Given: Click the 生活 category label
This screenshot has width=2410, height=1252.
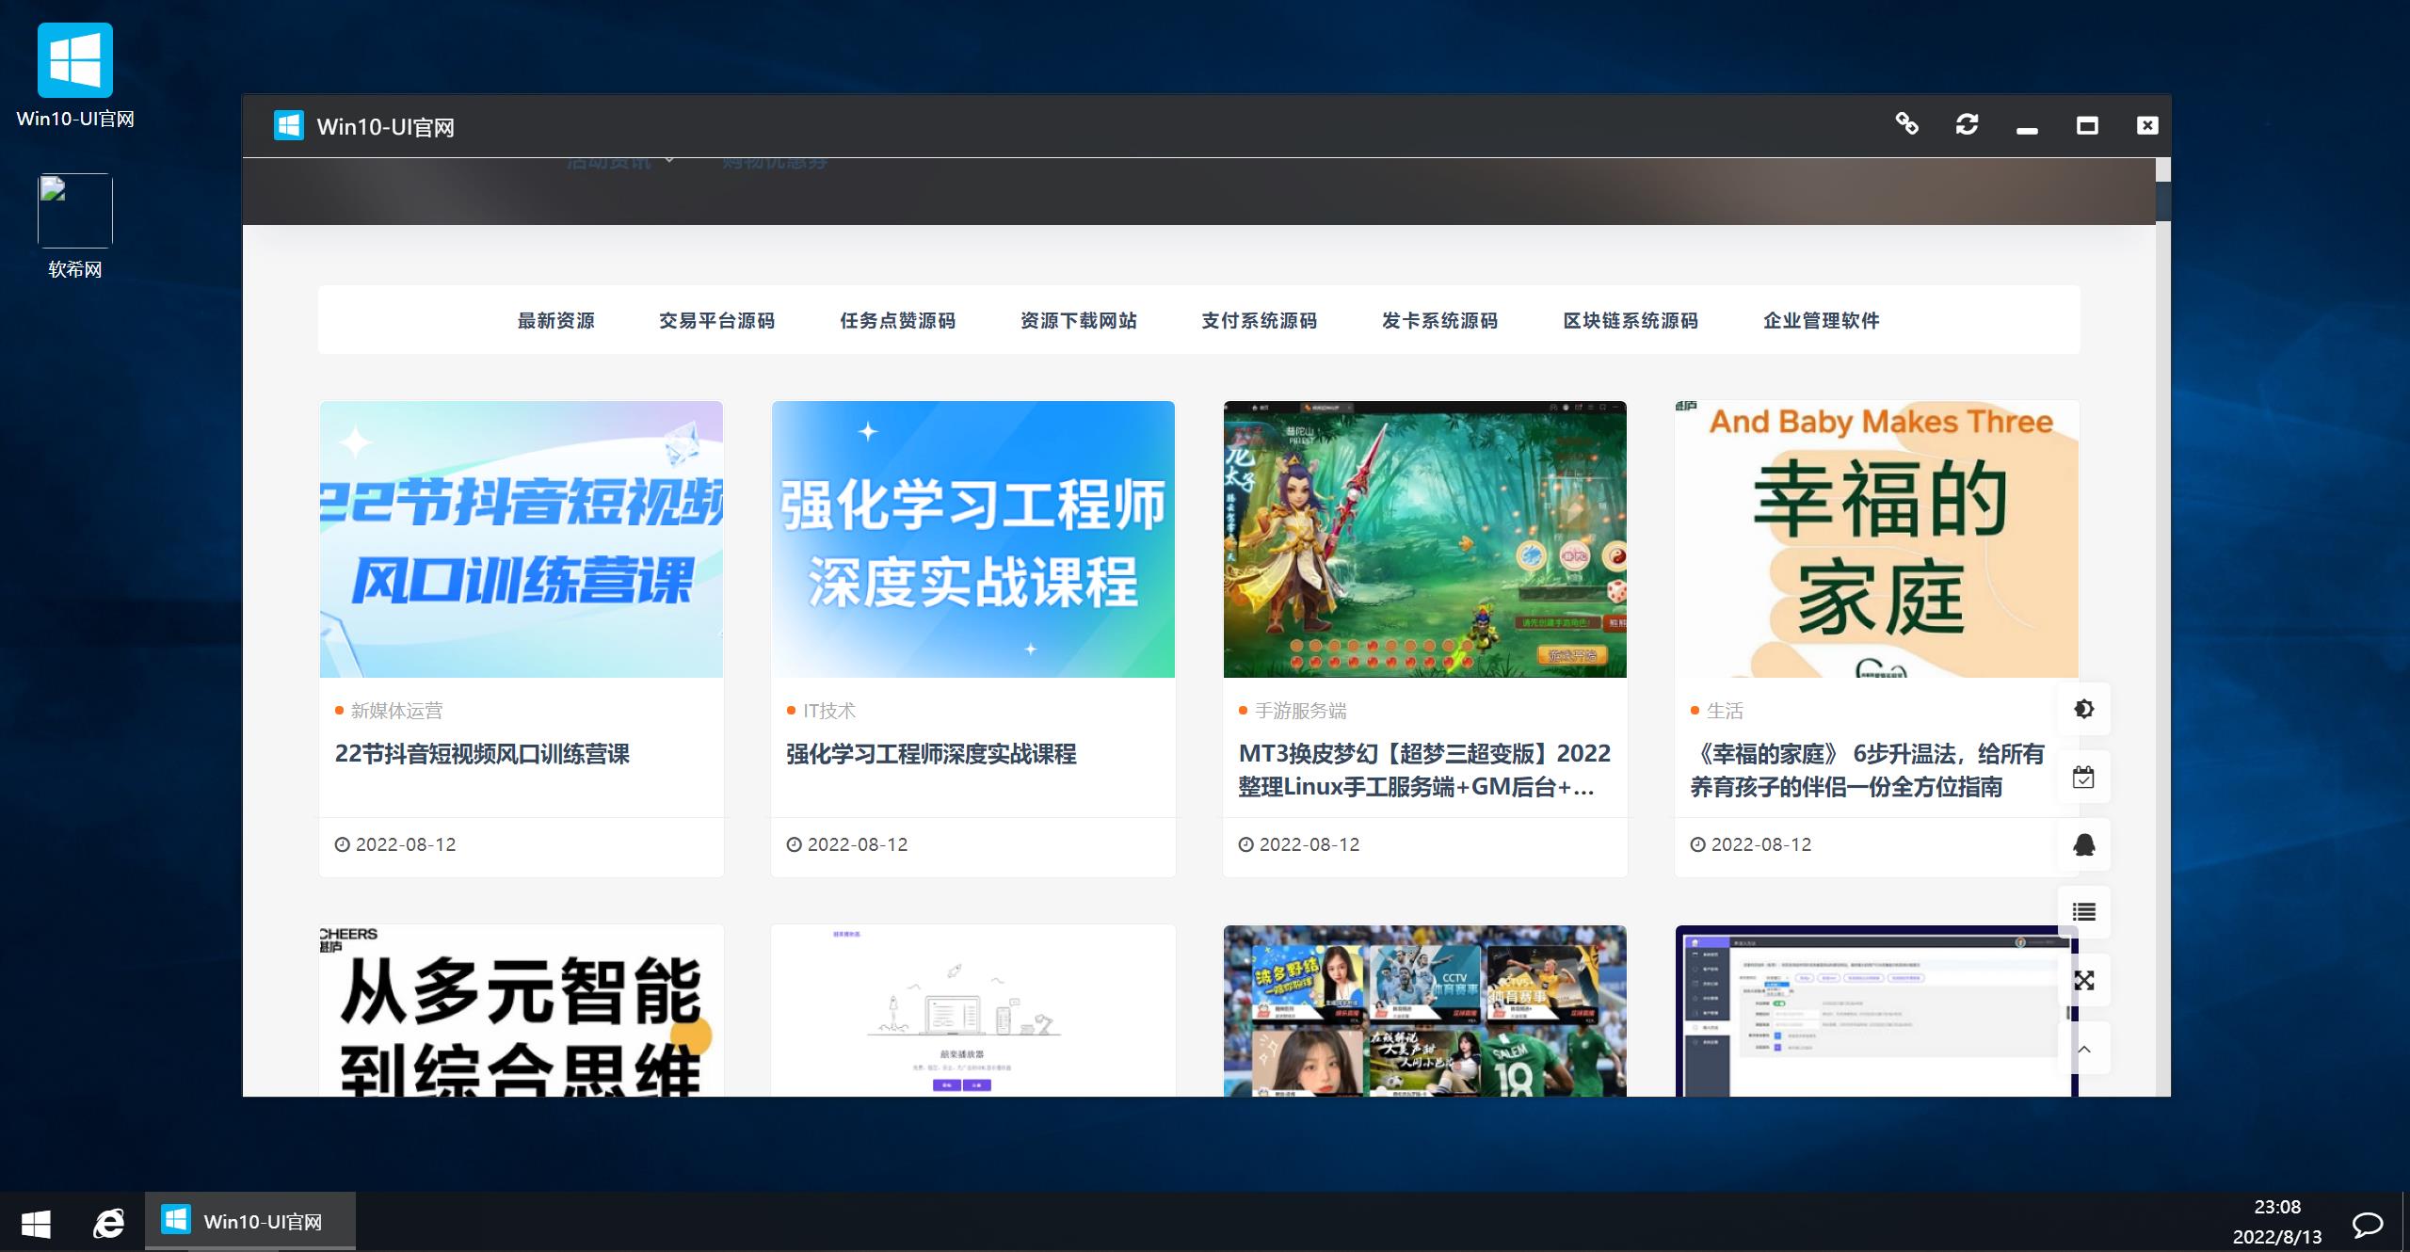Looking at the screenshot, I should click(1725, 711).
